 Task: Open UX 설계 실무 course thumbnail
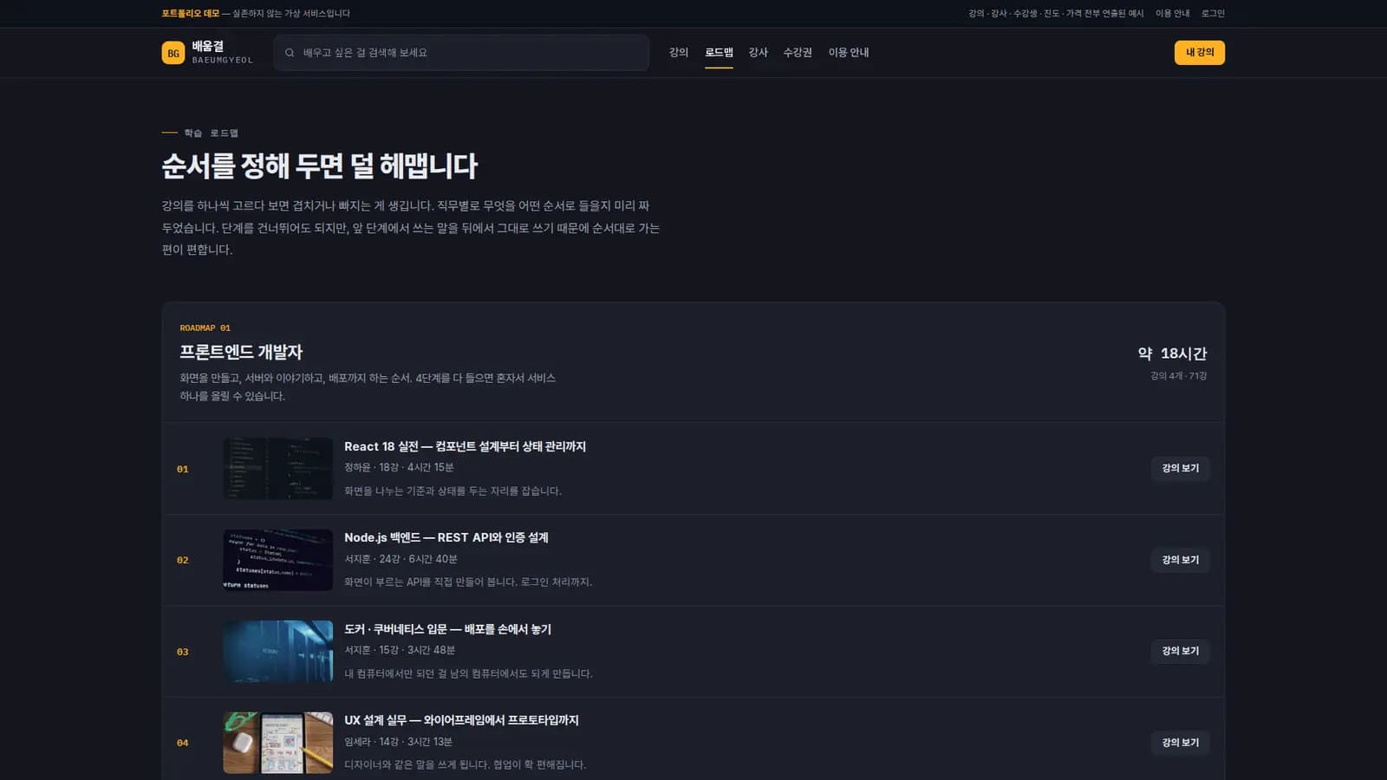pos(278,743)
